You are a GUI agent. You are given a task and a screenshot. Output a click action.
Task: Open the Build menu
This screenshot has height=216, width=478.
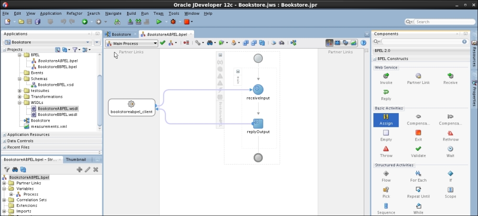131,13
